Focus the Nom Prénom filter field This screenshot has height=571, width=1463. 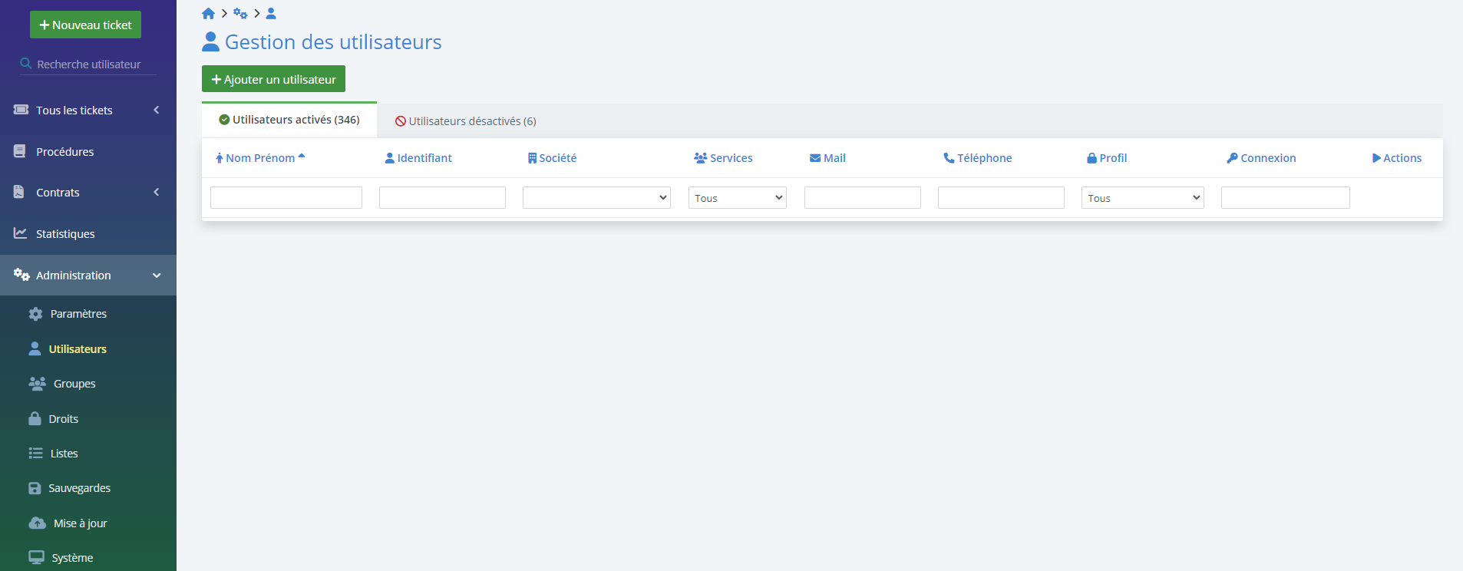point(286,197)
